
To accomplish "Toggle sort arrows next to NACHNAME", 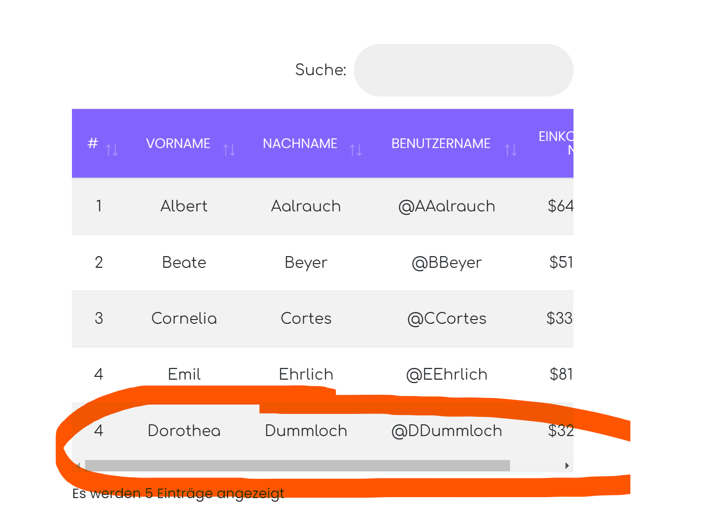I will 356,150.
